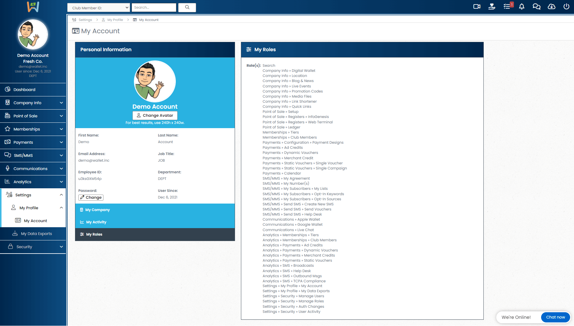Select My Data Exports menu item
Screen dimensions: 574x326
(36, 233)
